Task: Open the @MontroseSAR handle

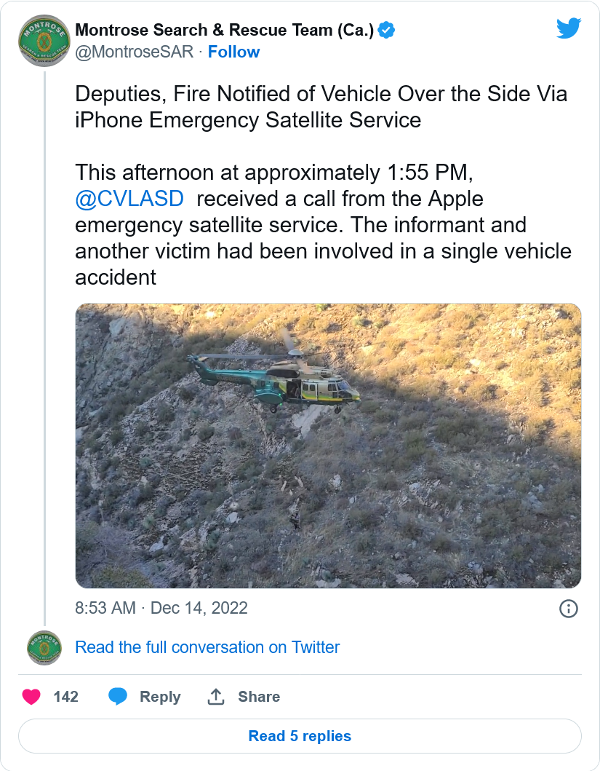Action: click(135, 52)
